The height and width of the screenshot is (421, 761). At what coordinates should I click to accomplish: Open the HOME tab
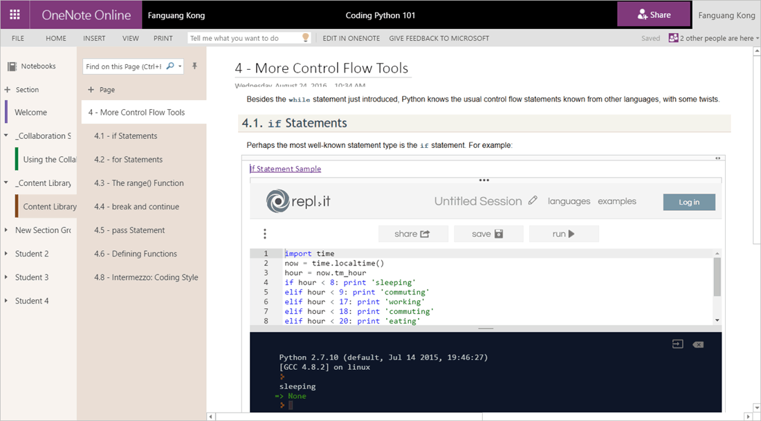[x=56, y=38]
